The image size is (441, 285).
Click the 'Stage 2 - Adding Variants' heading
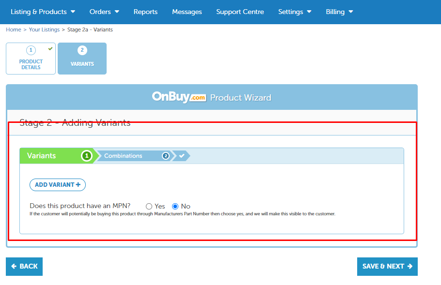pyautogui.click(x=75, y=122)
